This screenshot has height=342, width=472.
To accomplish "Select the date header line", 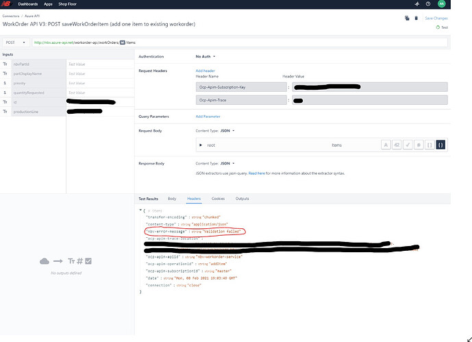I will 191,278.
